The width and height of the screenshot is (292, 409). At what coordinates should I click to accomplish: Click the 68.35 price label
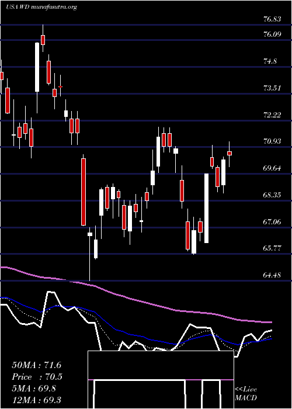coord(272,195)
